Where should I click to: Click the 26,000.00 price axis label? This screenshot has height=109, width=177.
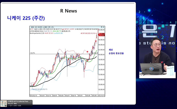tap(101, 90)
